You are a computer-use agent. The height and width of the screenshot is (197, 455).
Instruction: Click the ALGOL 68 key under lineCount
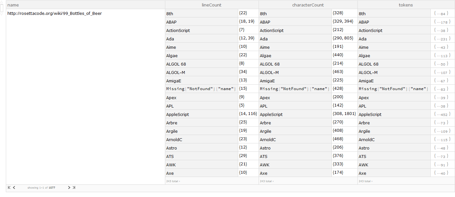pos(176,64)
